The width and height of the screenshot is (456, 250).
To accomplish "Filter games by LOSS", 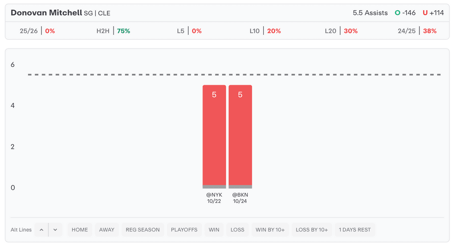I will tap(237, 230).
